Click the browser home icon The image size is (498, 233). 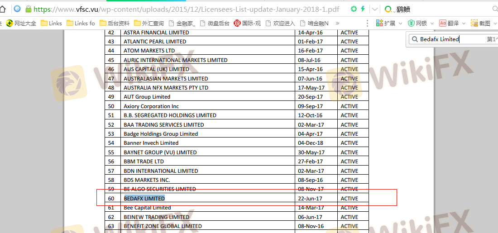click(3, 9)
